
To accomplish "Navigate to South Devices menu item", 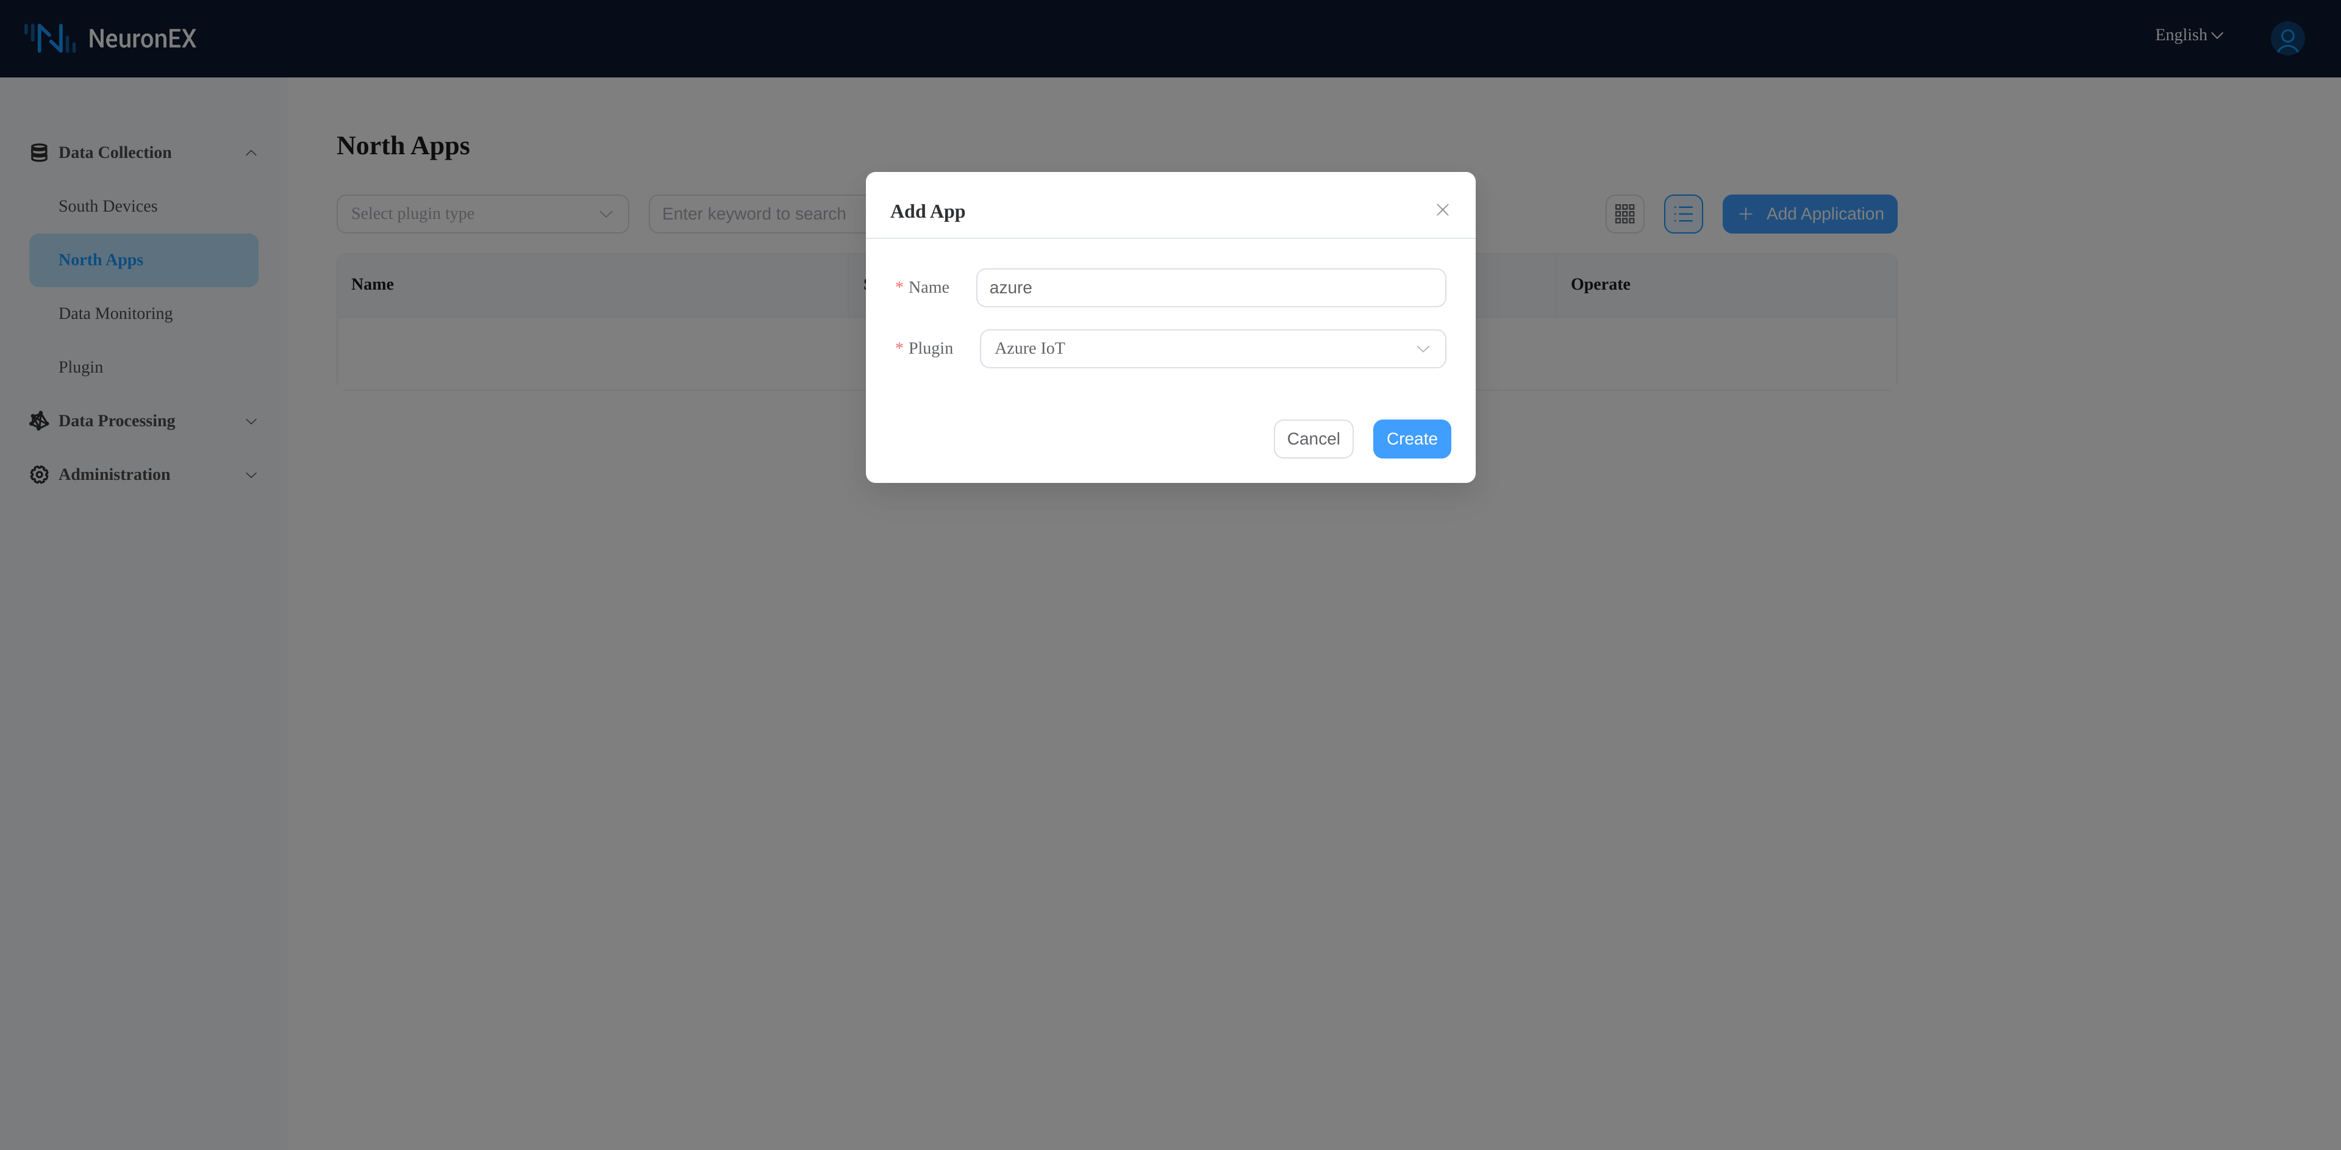I will pos(107,206).
